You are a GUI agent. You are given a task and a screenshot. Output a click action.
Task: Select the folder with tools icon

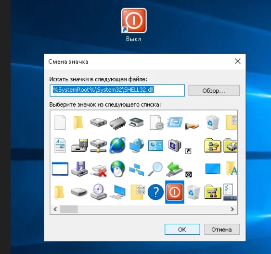click(x=213, y=192)
